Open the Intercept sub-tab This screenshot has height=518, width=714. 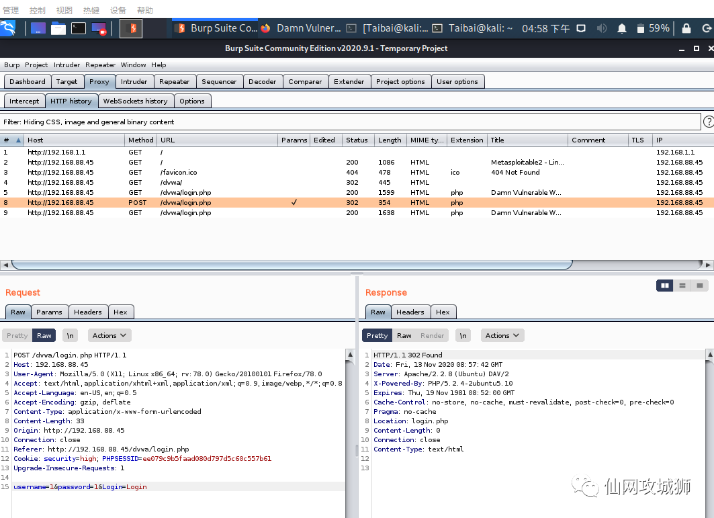pyautogui.click(x=24, y=101)
